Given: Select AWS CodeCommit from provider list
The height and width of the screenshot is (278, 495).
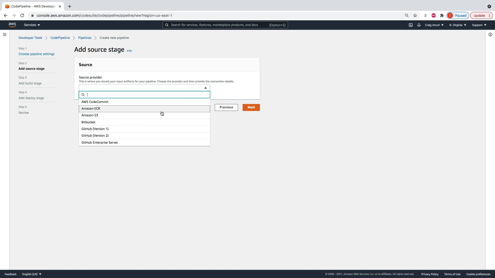Looking at the screenshot, I should point(95,102).
